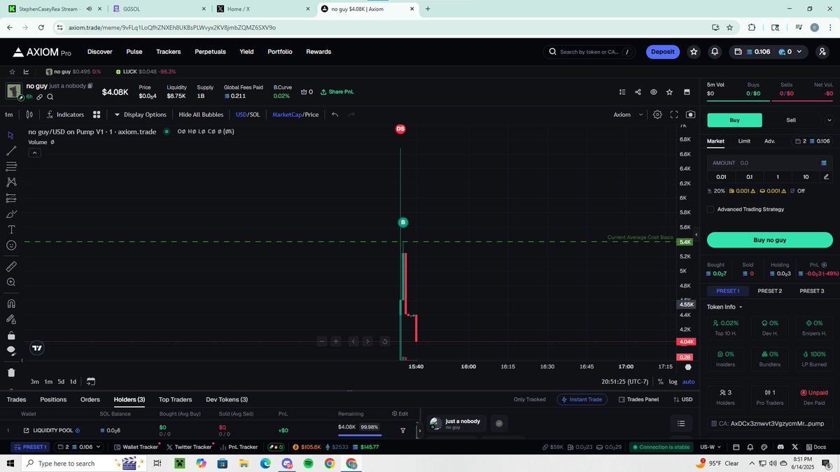This screenshot has height=472, width=840.
Task: Open the wallet selector in bottom bar
Action: click(x=78, y=447)
